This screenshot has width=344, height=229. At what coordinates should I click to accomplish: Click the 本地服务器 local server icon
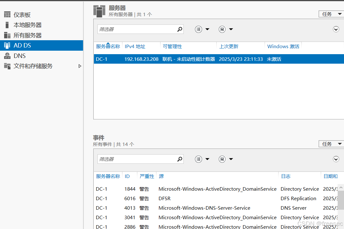[x=7, y=25]
